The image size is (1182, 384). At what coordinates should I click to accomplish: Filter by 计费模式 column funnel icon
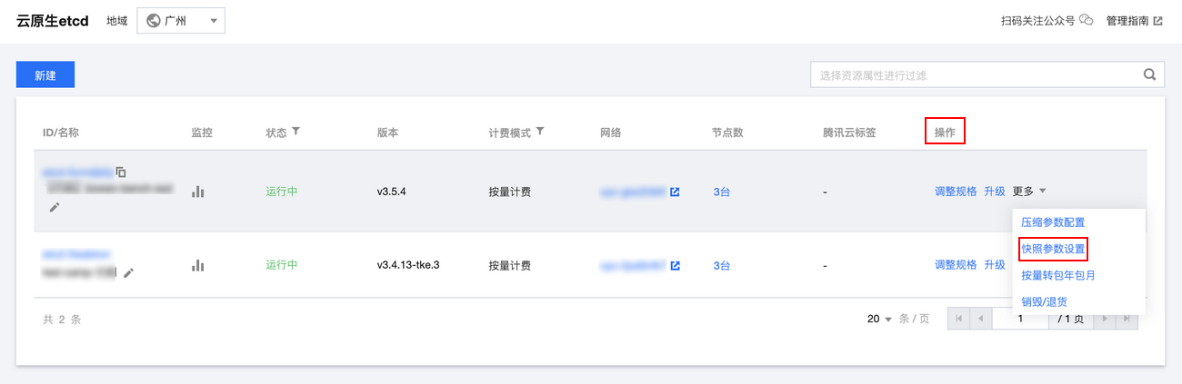tap(540, 132)
